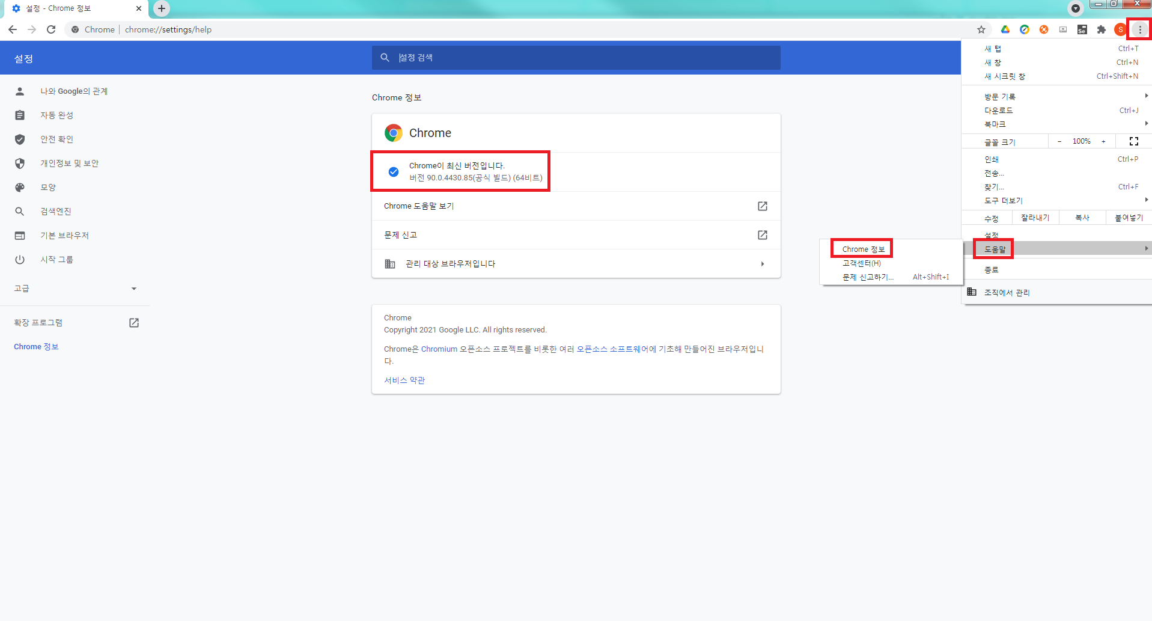
Task: Open 기본 브라우저 settings section
Action: 75,236
